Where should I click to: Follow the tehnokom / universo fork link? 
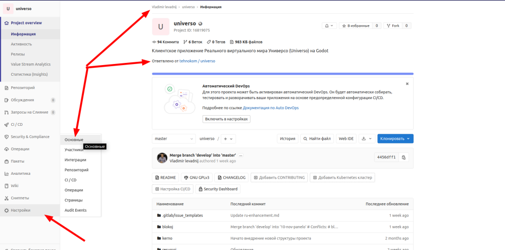197,61
